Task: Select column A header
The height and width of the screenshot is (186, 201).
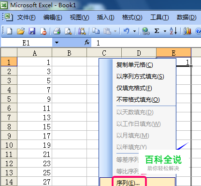Action: (x=34, y=53)
